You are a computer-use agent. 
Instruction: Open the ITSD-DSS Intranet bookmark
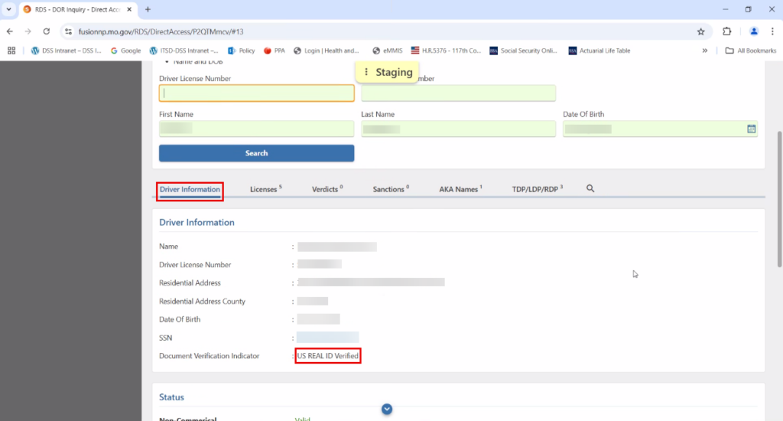[184, 51]
